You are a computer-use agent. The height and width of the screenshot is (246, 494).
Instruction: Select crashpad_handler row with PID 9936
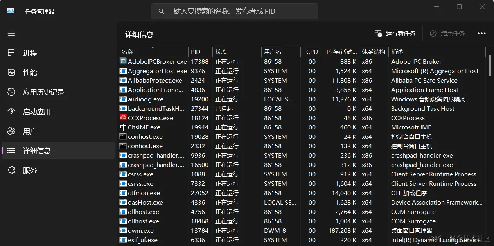[302, 155]
